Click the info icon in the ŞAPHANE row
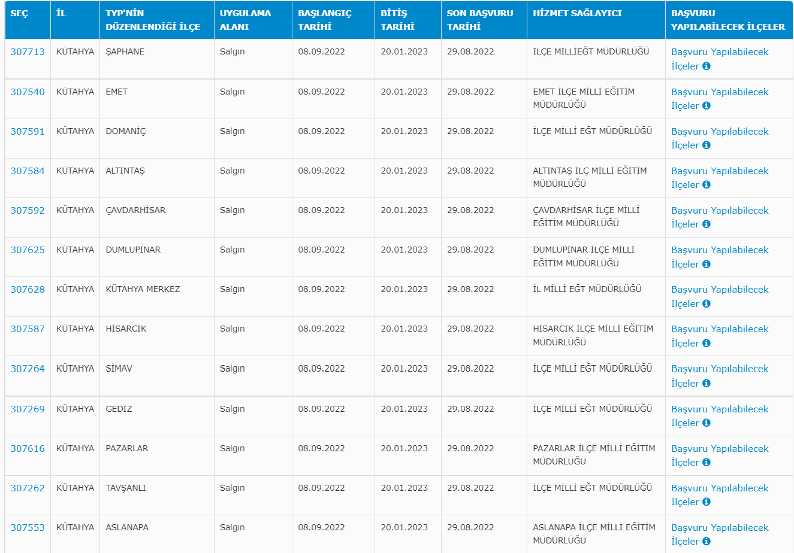 706,66
